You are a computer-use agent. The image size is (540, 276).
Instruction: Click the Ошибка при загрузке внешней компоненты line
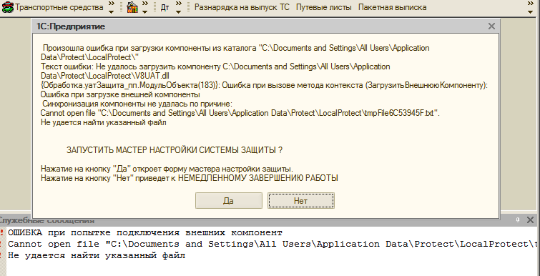(x=120, y=94)
